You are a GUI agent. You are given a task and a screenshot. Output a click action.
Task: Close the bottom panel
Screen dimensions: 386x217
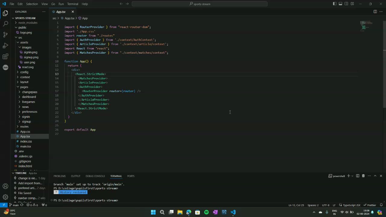pos(381,176)
